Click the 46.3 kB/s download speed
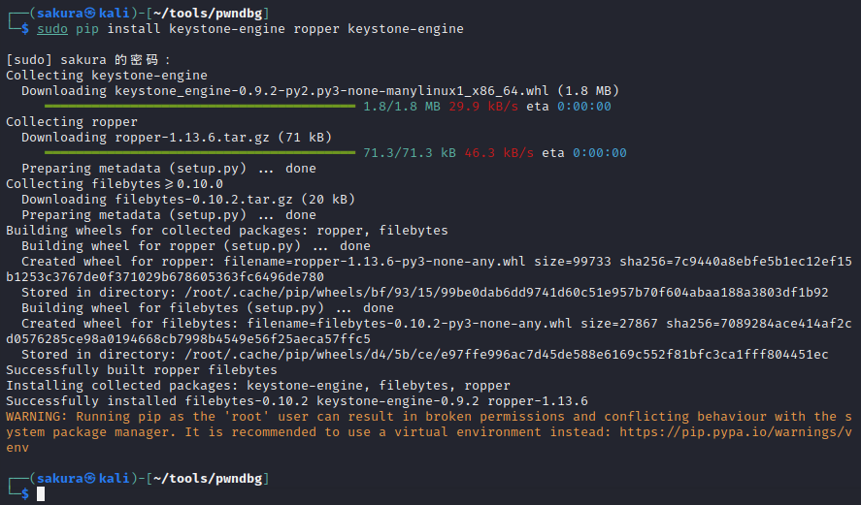Viewport: 861px width, 505px height. click(x=499, y=153)
